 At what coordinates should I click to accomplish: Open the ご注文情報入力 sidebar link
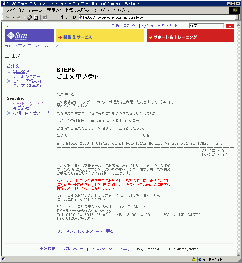[x=27, y=81]
